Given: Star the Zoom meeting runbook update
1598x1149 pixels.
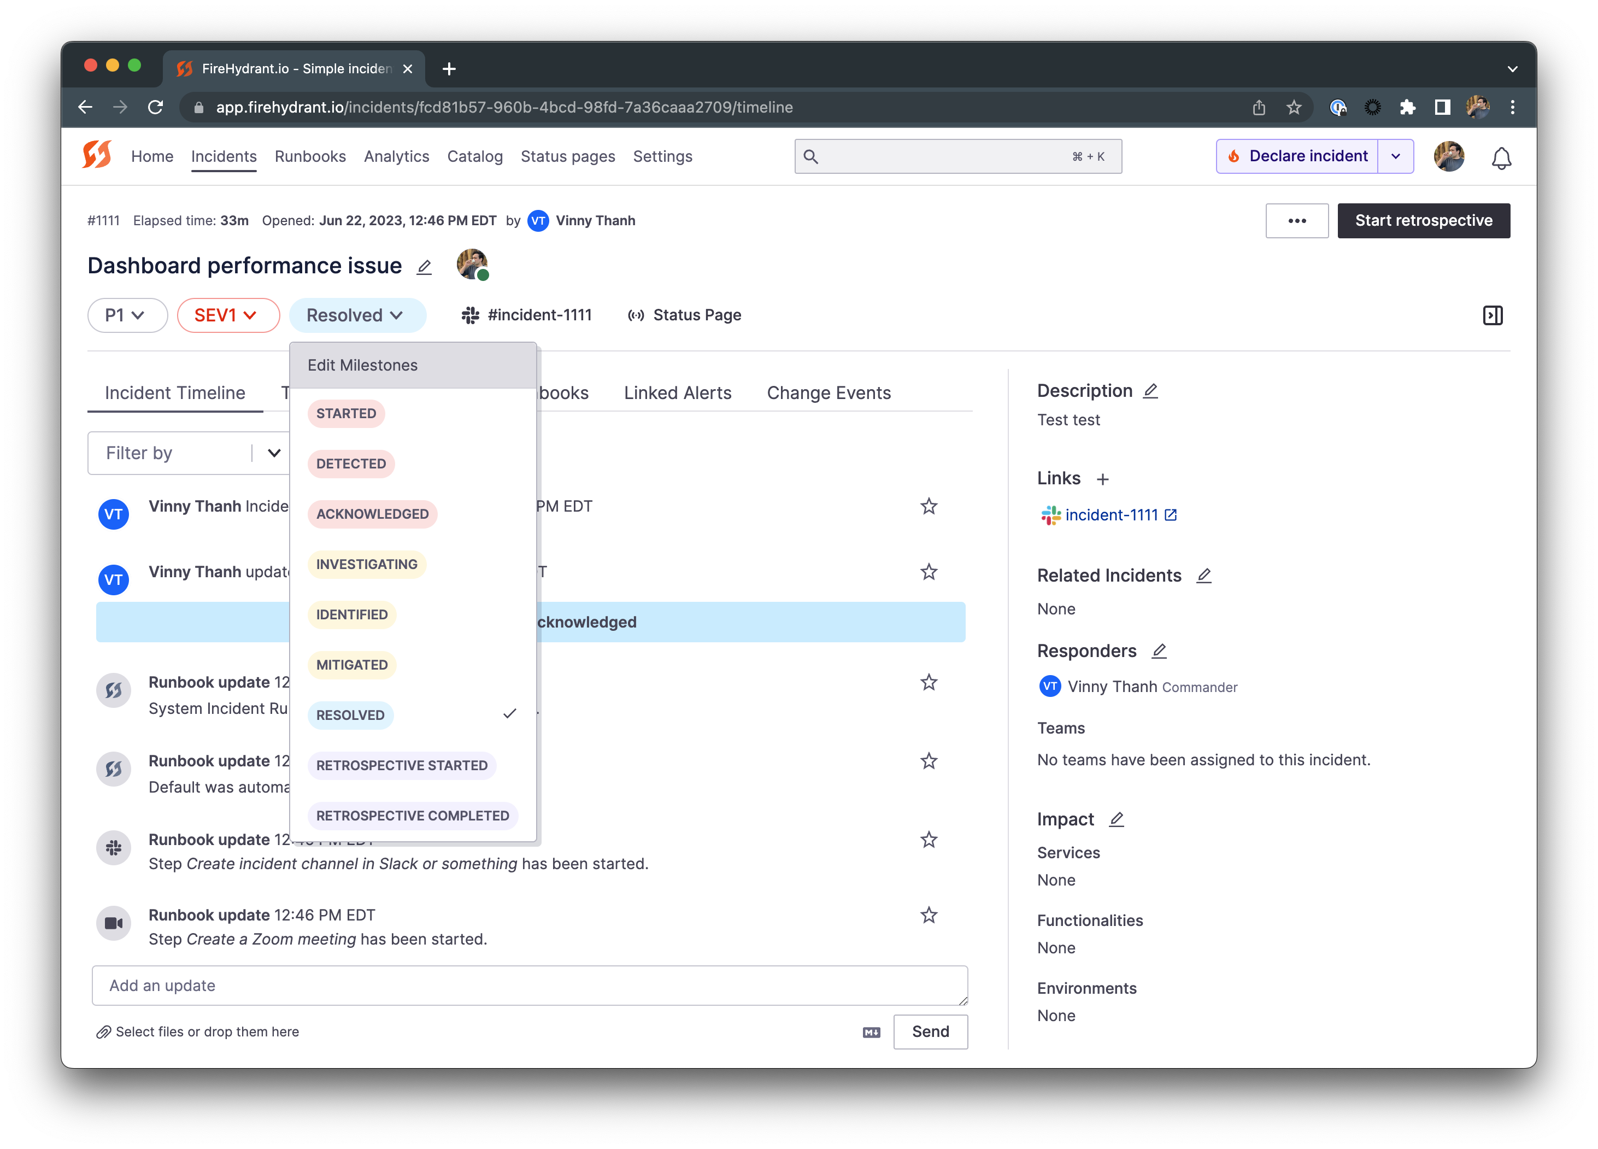Looking at the screenshot, I should pyautogui.click(x=929, y=915).
